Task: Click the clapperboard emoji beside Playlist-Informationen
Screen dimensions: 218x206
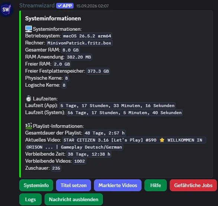Action: (x=29, y=126)
